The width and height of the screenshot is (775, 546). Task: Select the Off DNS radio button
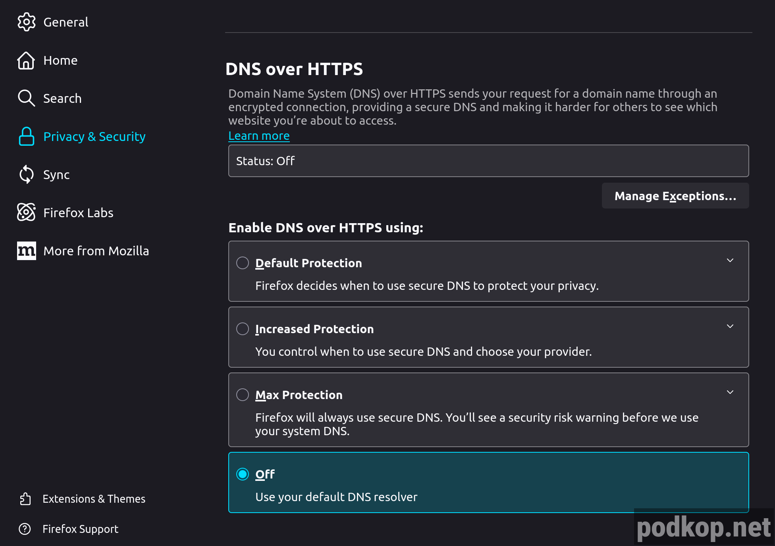(243, 474)
